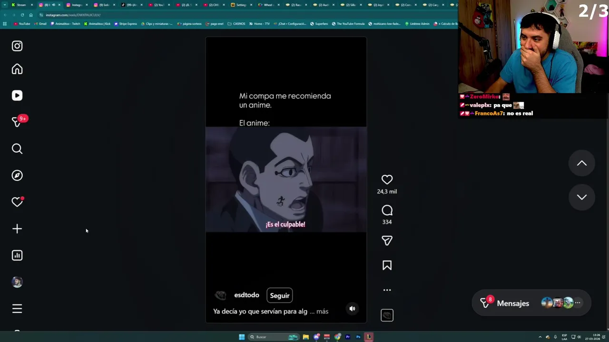Open the esdtodo profile link

click(x=246, y=295)
